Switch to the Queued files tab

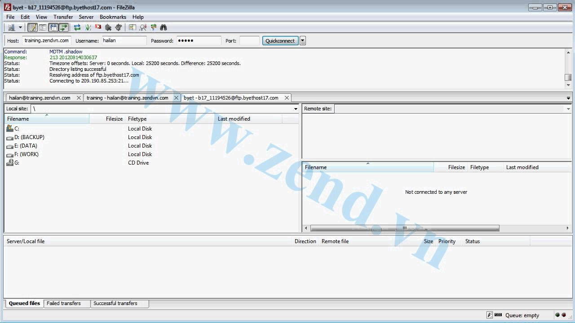click(x=24, y=303)
